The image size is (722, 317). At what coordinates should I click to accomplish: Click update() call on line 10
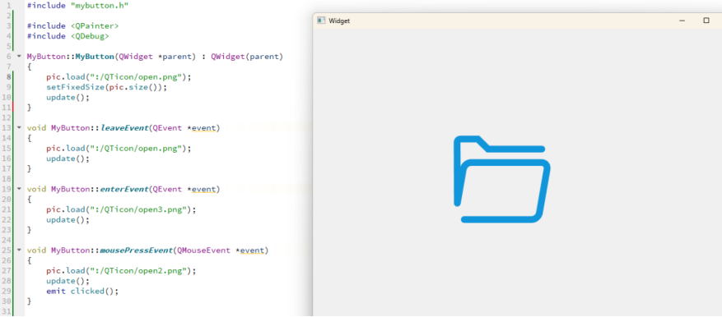click(x=68, y=97)
